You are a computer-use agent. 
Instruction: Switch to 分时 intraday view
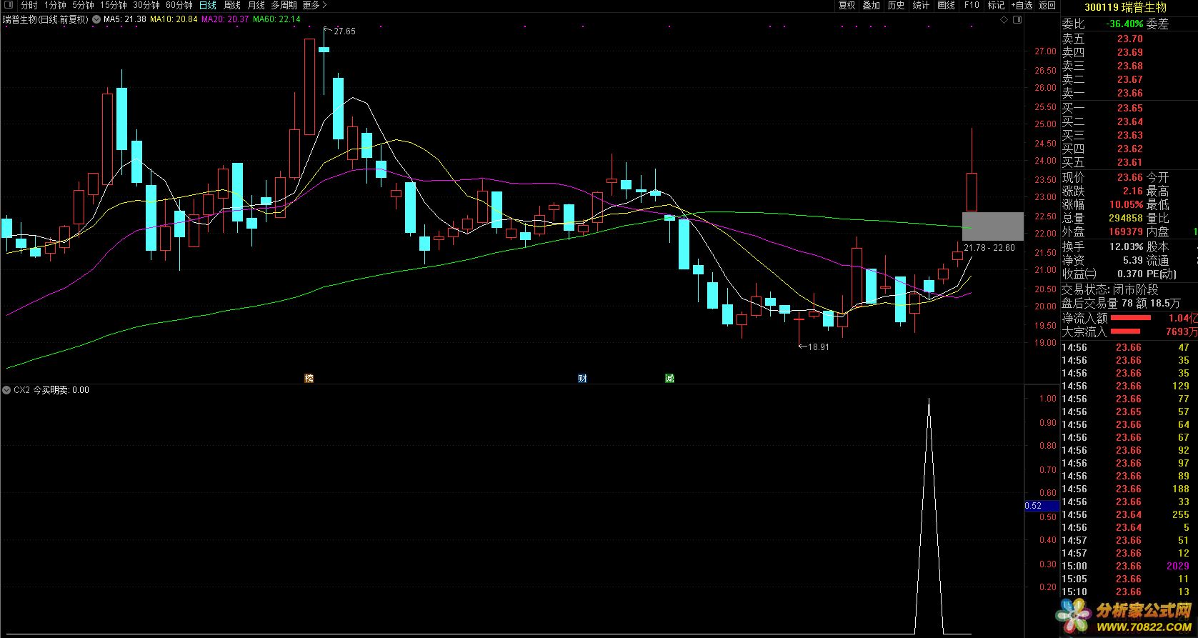click(29, 5)
